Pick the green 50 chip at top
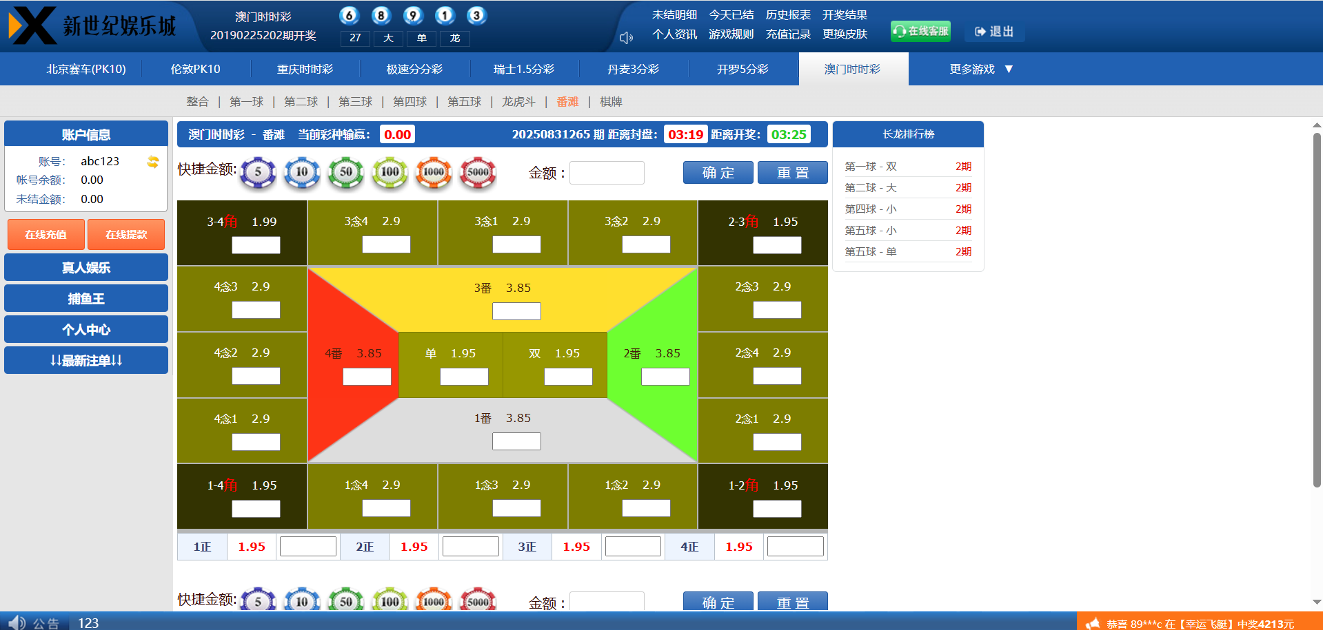The width and height of the screenshot is (1323, 630). pos(346,172)
